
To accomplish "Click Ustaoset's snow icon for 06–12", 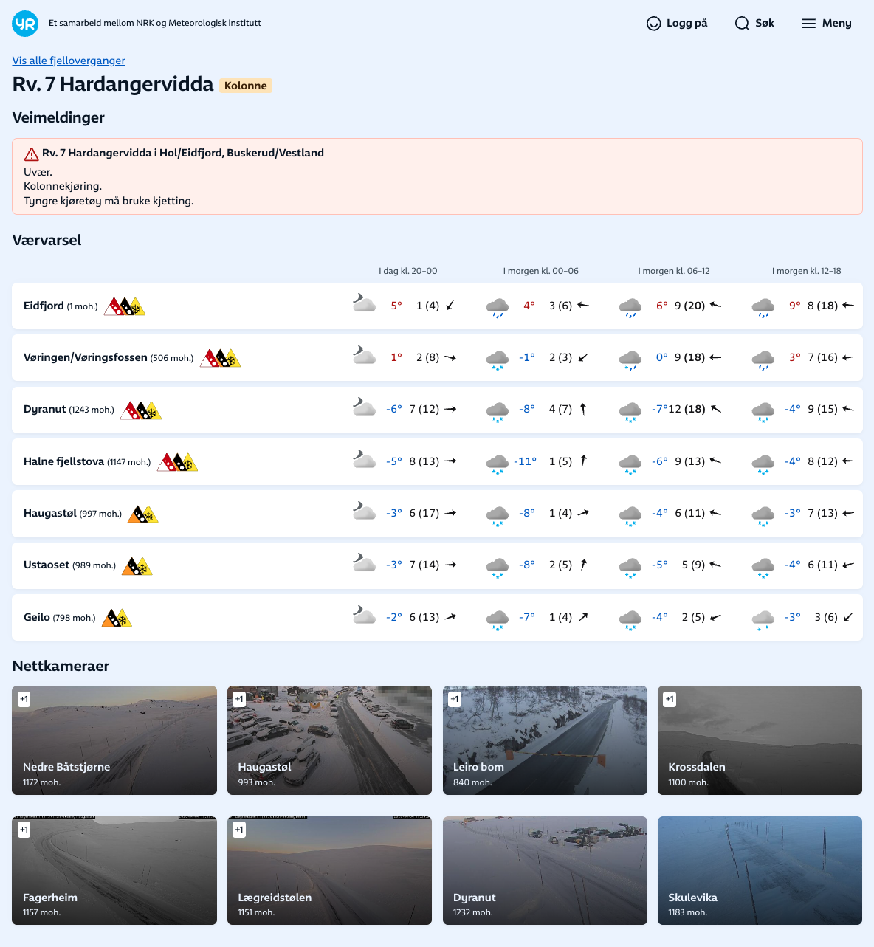I will (x=630, y=567).
